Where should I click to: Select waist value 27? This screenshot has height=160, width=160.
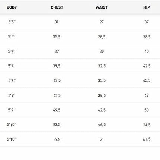click(102, 22)
